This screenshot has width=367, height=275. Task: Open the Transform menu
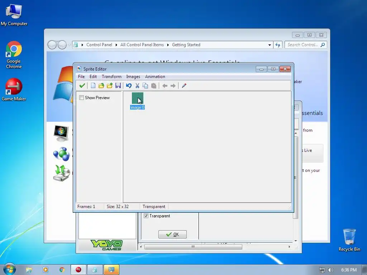tap(111, 77)
